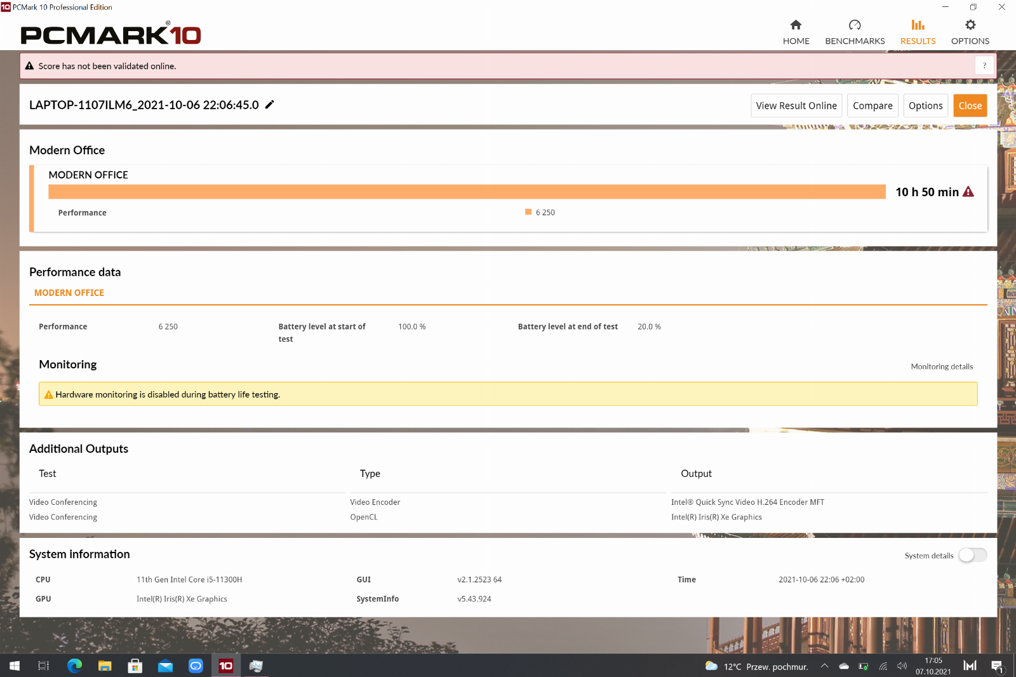Open the Wi-Fi network tray icon
Image resolution: width=1016 pixels, height=677 pixels.
883,666
